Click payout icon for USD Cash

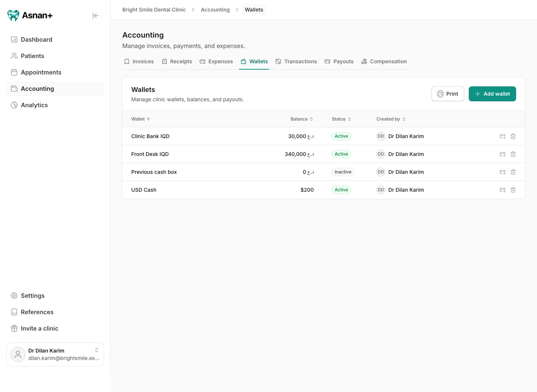click(503, 190)
